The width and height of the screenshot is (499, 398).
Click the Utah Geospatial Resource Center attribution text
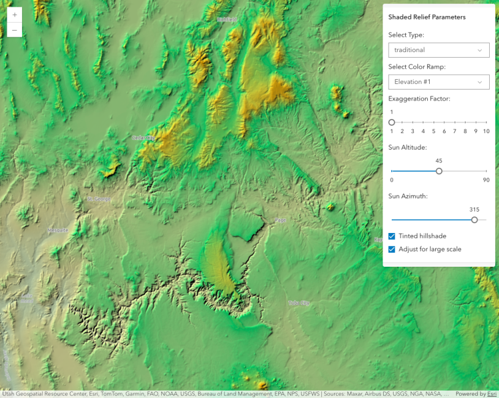pos(37,394)
